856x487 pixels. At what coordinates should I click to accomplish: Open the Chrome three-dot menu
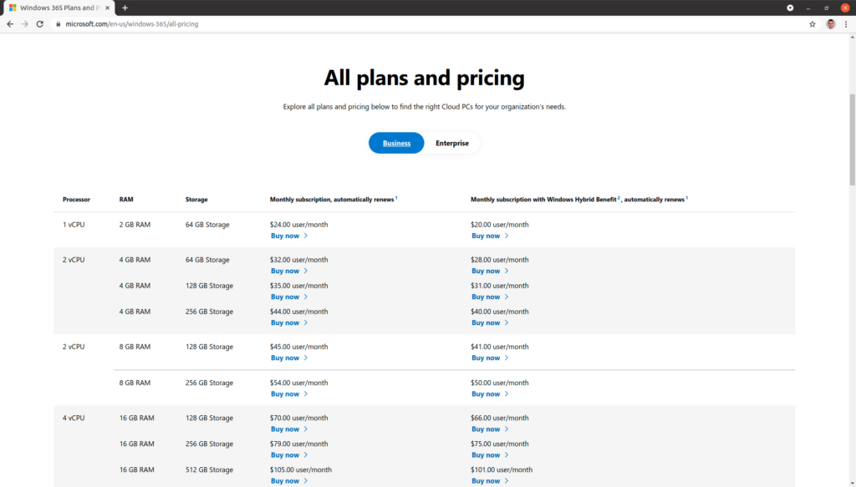[846, 24]
